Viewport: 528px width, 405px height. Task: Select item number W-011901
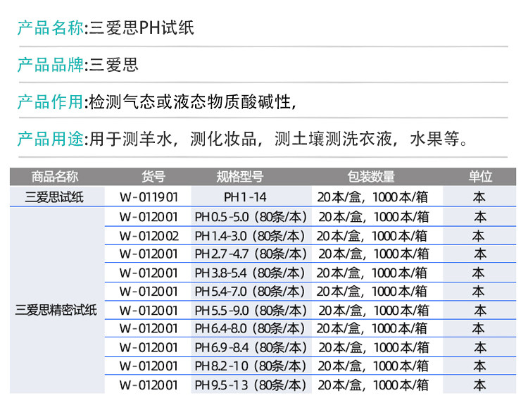click(x=149, y=197)
